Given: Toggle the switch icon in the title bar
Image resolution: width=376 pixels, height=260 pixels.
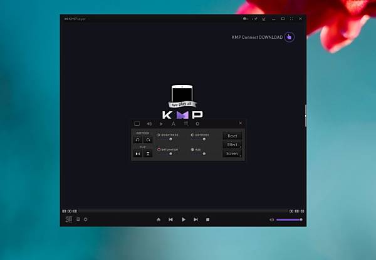Looking at the screenshot, I should pos(245,19).
